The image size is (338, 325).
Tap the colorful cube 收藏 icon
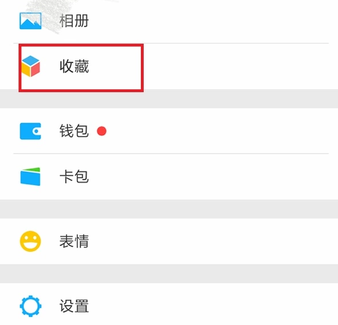tap(30, 66)
